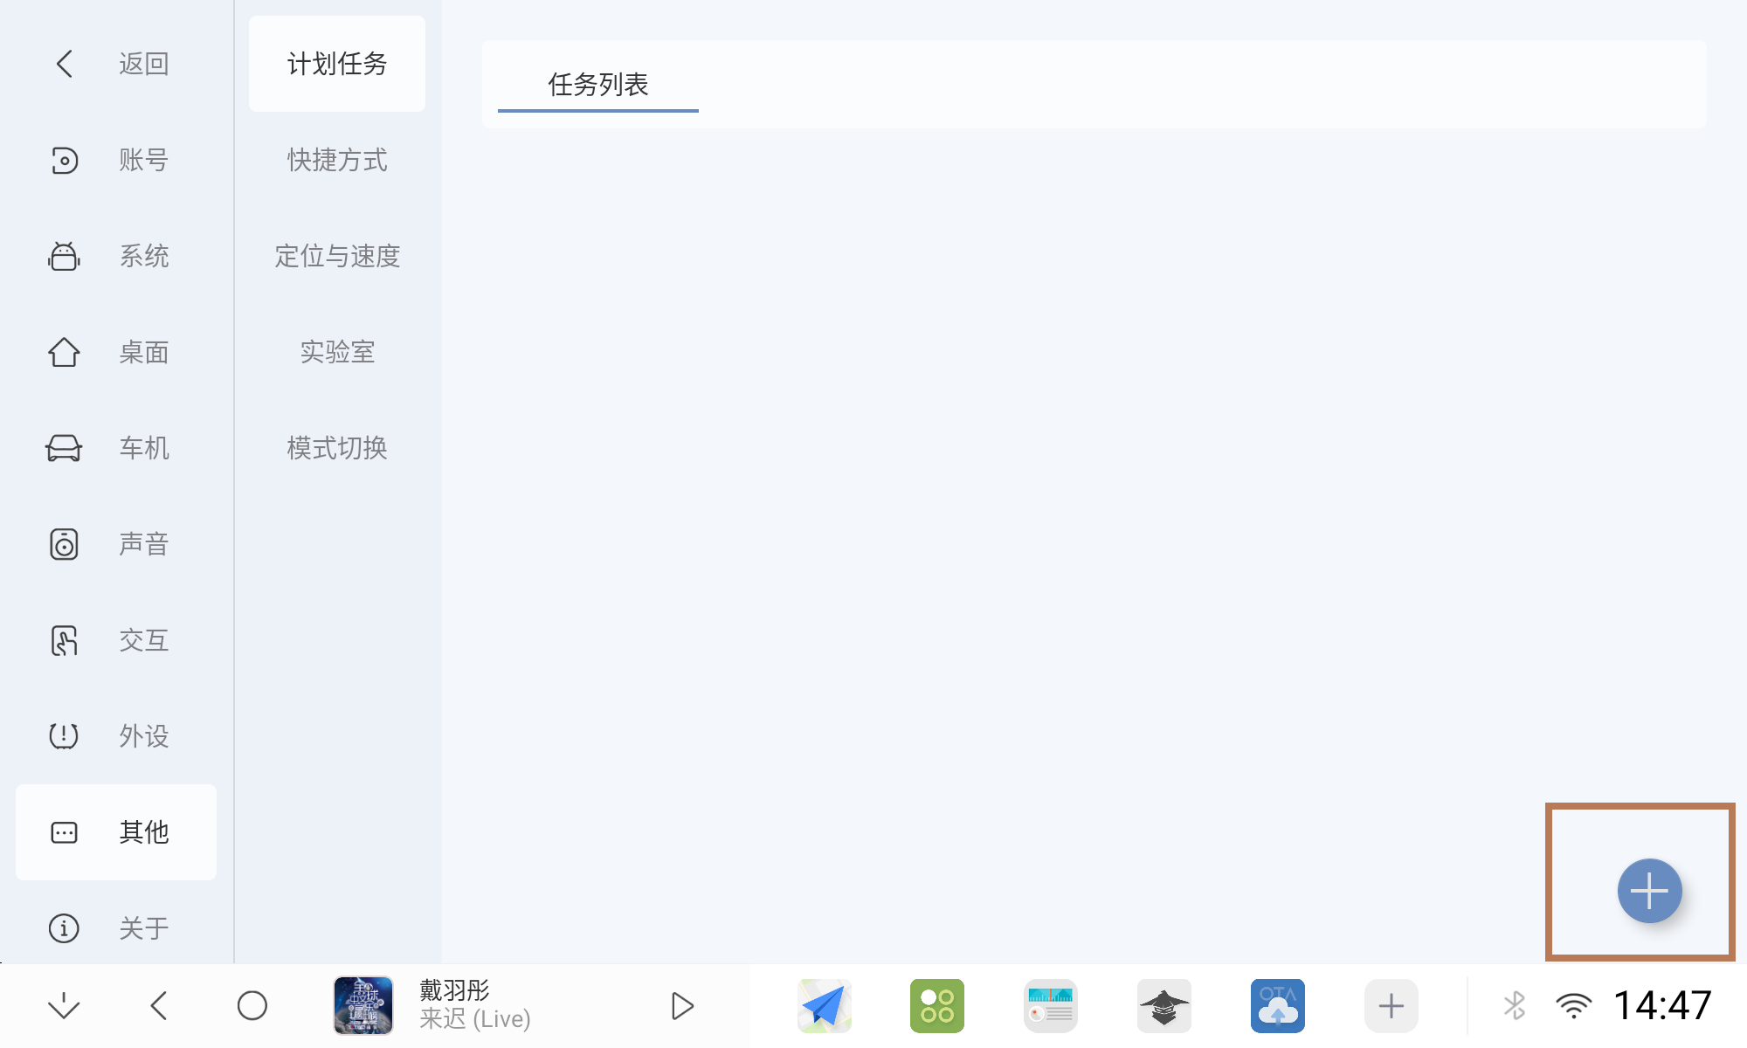Open the Bluetooth status icon

pyautogui.click(x=1516, y=1005)
